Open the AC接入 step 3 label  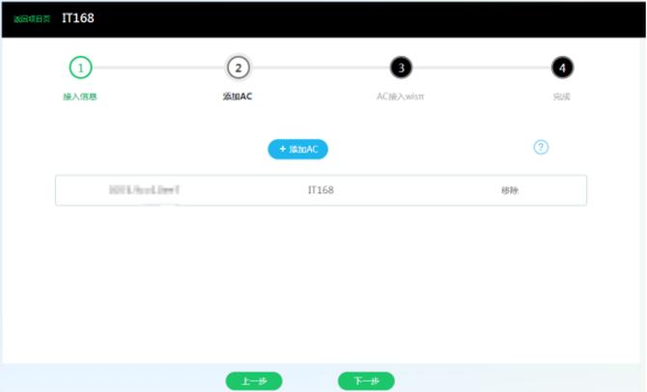click(400, 97)
